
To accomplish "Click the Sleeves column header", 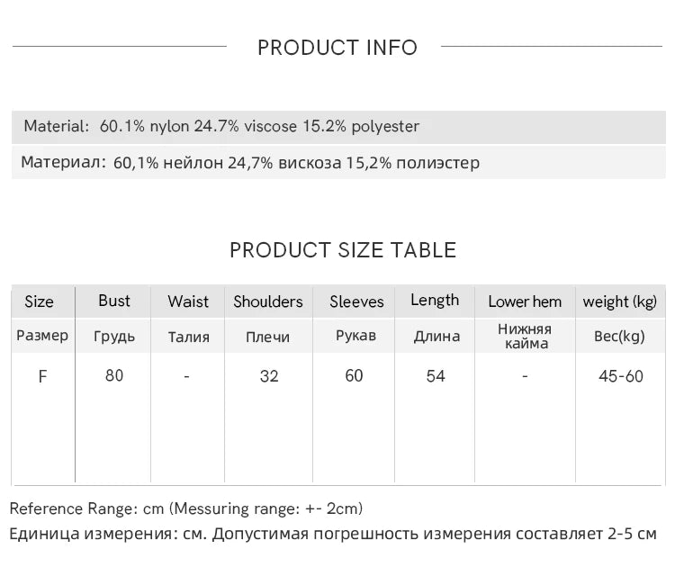I will tap(356, 301).
